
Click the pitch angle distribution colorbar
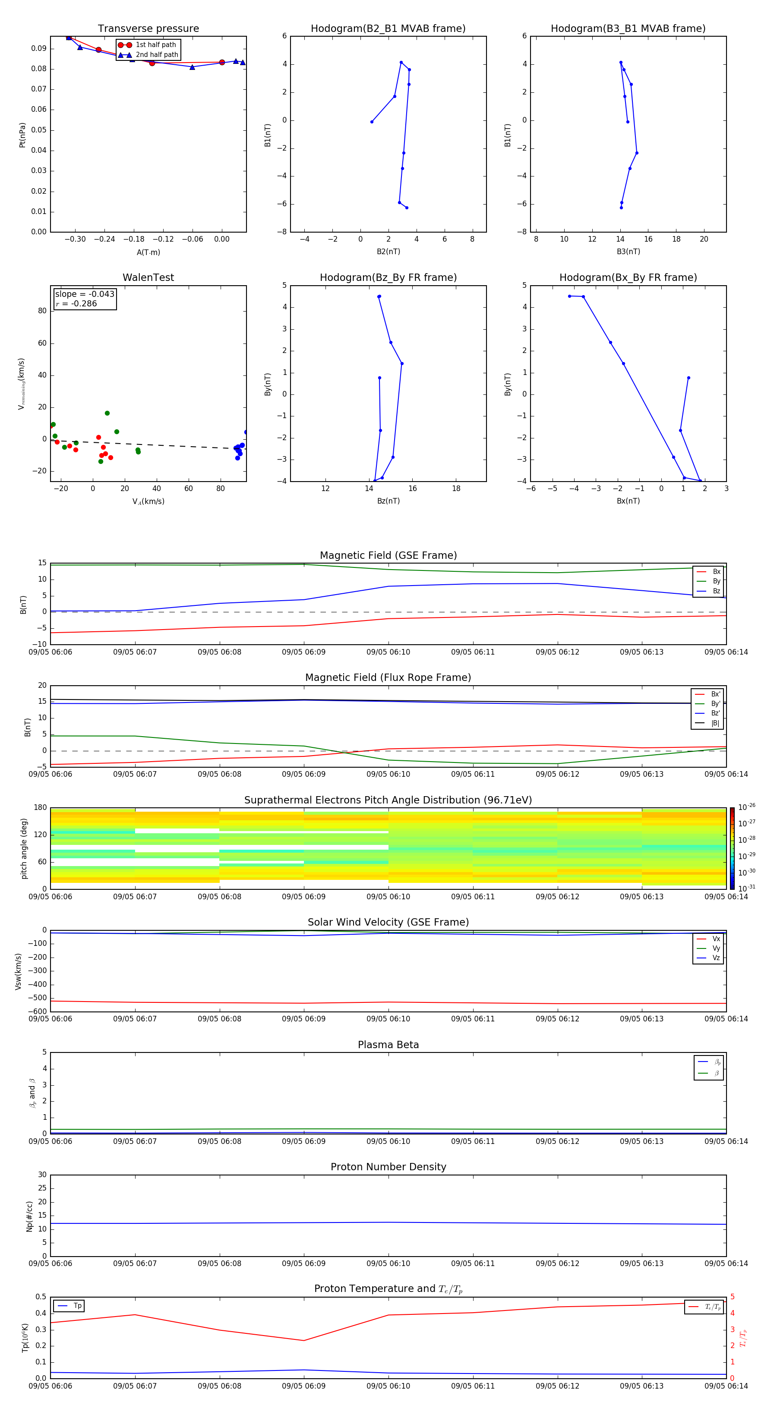click(x=732, y=848)
